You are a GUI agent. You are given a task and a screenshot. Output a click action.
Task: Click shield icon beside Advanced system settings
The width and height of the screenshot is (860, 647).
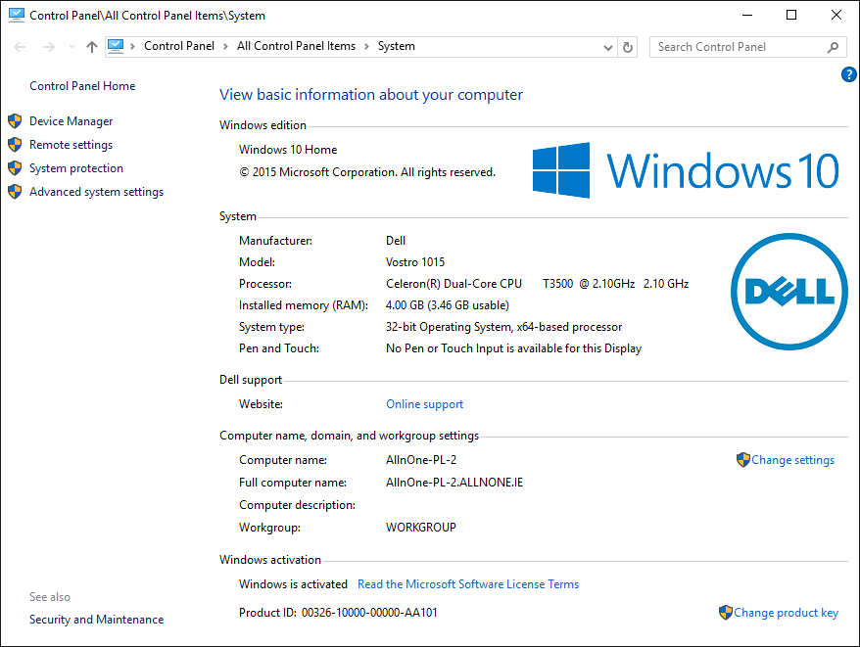click(x=15, y=192)
